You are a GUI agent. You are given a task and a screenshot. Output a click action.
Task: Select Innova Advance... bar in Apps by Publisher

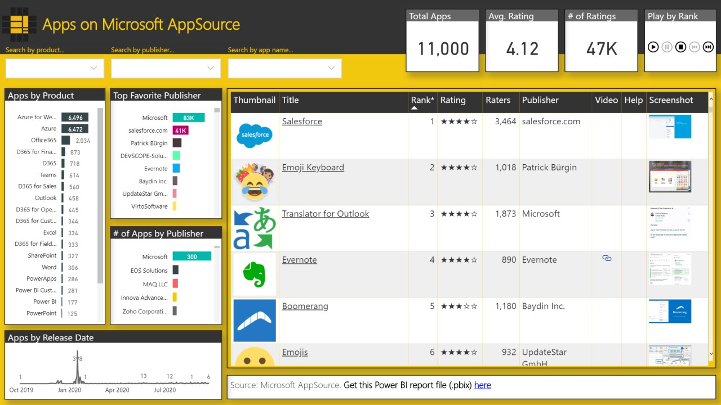click(x=175, y=297)
